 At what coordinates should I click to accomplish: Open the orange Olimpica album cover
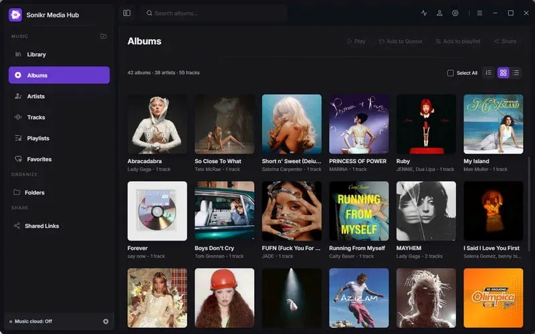[x=493, y=298]
